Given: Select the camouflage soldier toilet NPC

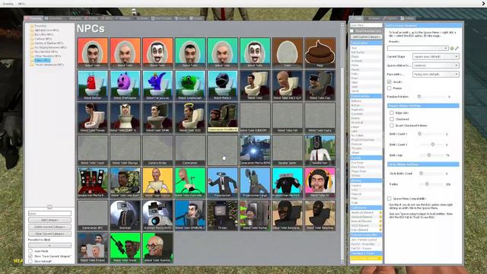Looking at the screenshot, I should click(x=125, y=183).
